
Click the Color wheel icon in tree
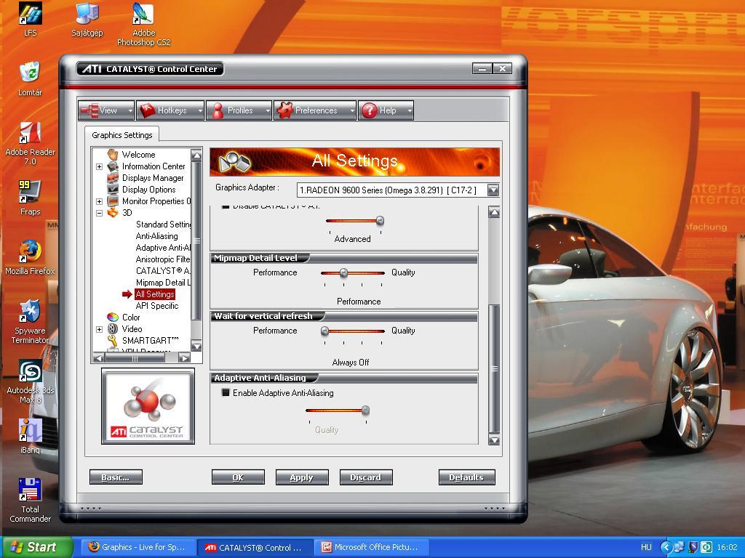coord(113,317)
